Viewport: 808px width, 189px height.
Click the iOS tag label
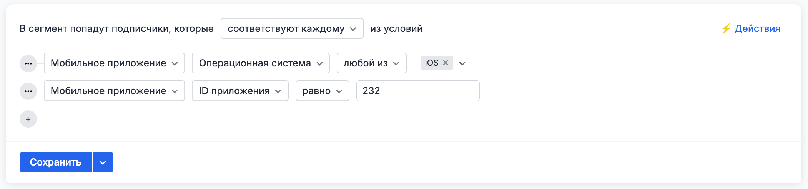[x=431, y=63]
